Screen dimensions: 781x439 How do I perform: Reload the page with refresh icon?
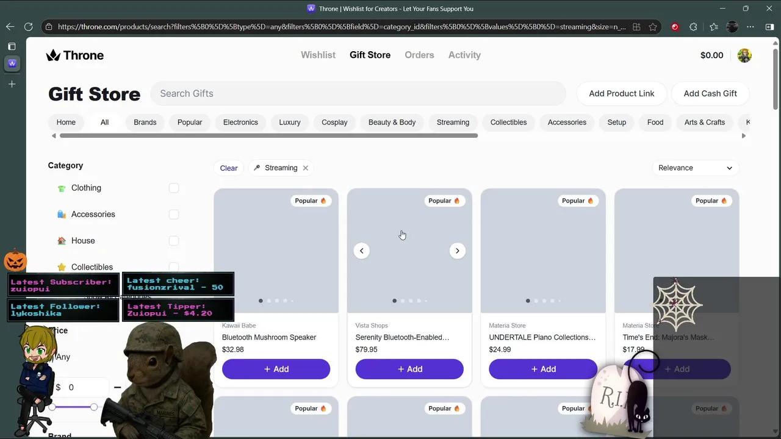coord(28,27)
